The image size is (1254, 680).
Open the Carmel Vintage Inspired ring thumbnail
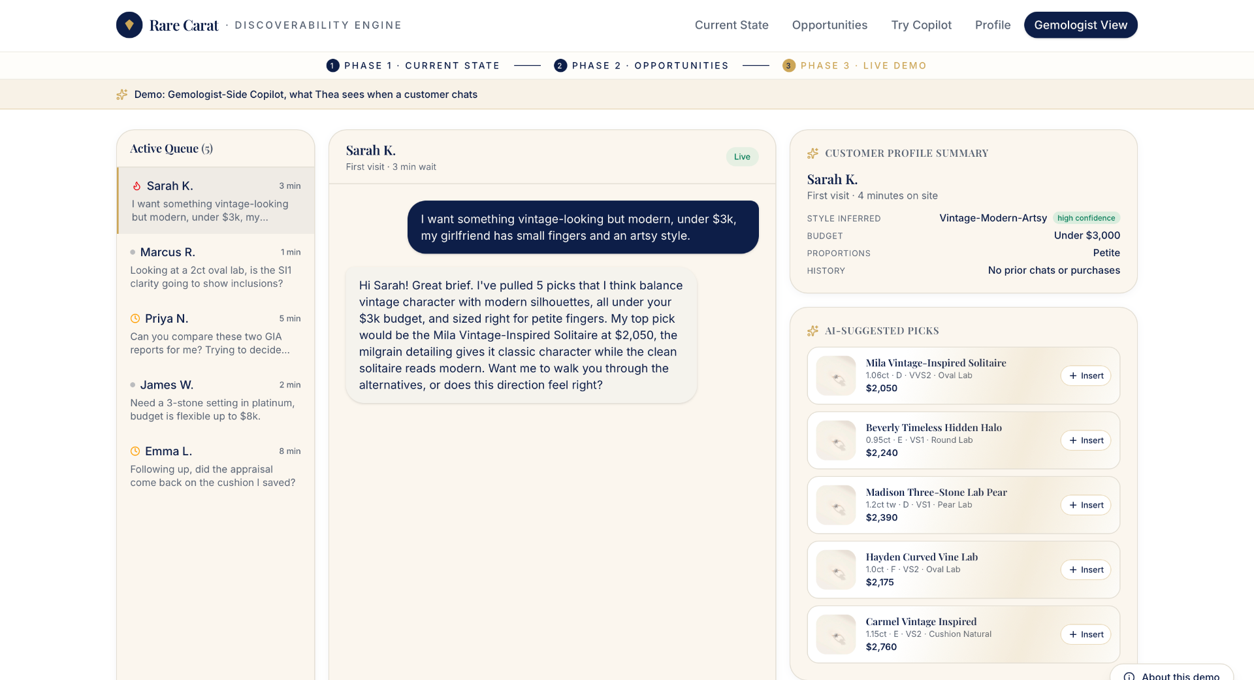[x=836, y=634]
